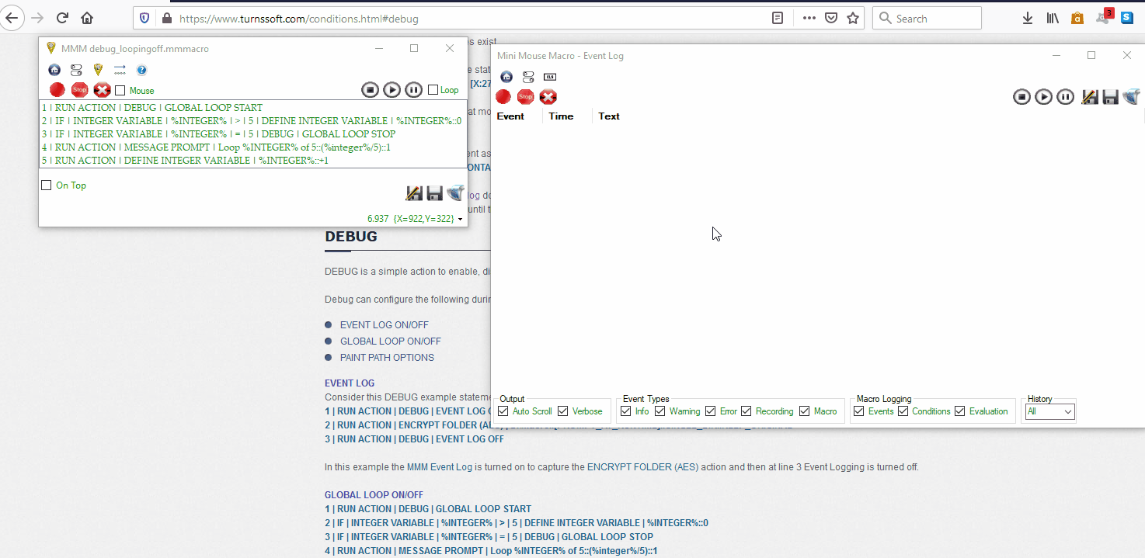Click the Stop sign icon in Event Log
This screenshot has height=558, width=1145.
tap(526, 97)
